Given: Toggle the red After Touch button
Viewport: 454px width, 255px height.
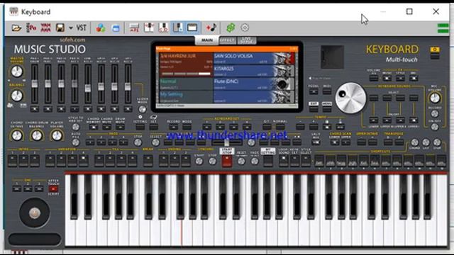Looking at the screenshot, I should [x=53, y=189].
